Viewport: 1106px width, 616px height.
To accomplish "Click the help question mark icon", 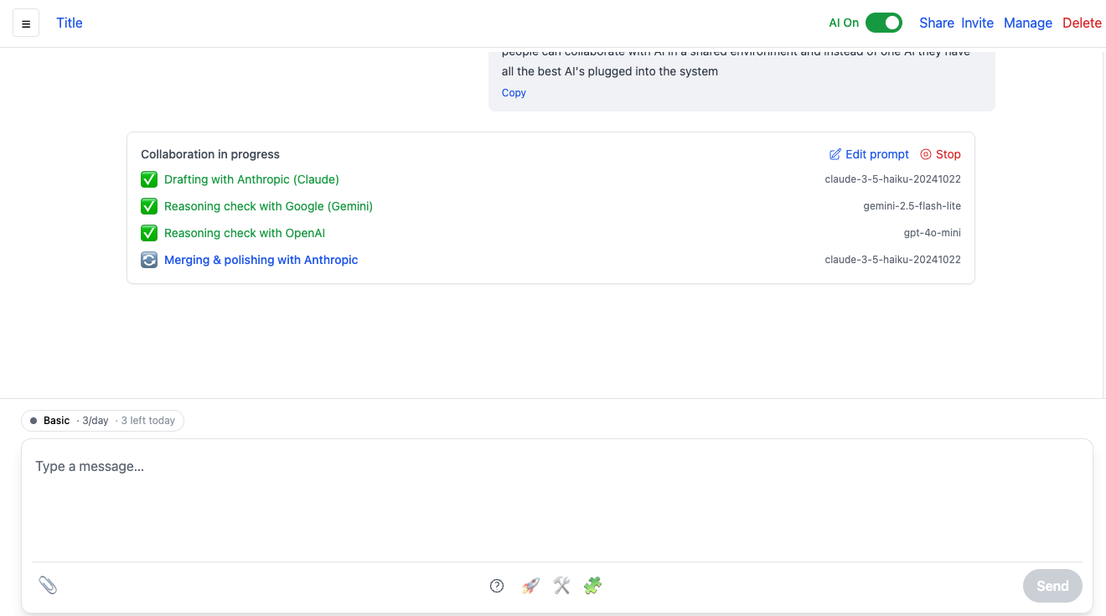I will [497, 586].
